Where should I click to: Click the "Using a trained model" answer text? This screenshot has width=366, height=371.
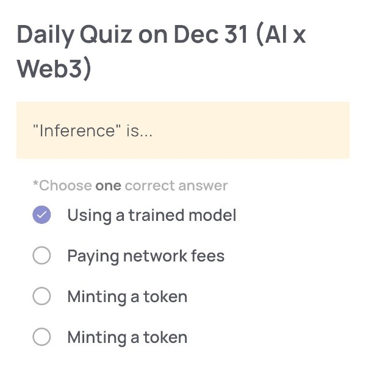[151, 215]
